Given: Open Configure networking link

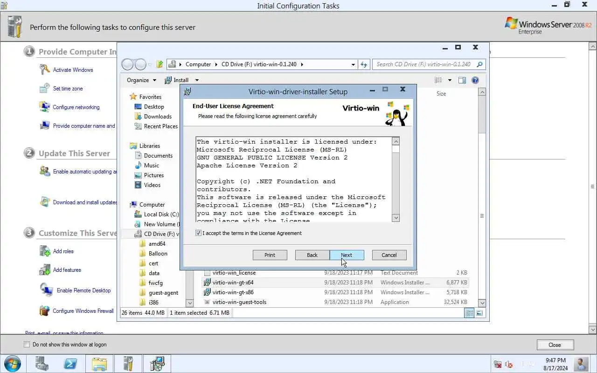Looking at the screenshot, I should pyautogui.click(x=76, y=107).
